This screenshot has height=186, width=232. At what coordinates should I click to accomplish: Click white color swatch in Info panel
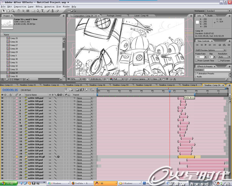(x=197, y=22)
